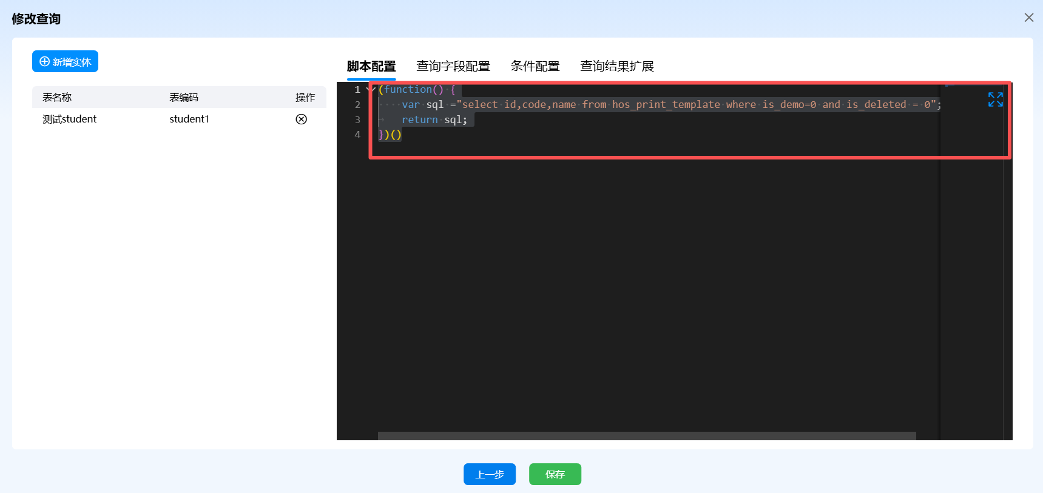Switch to the 脚本配置 tab
Viewport: 1043px width, 493px height.
(x=371, y=66)
